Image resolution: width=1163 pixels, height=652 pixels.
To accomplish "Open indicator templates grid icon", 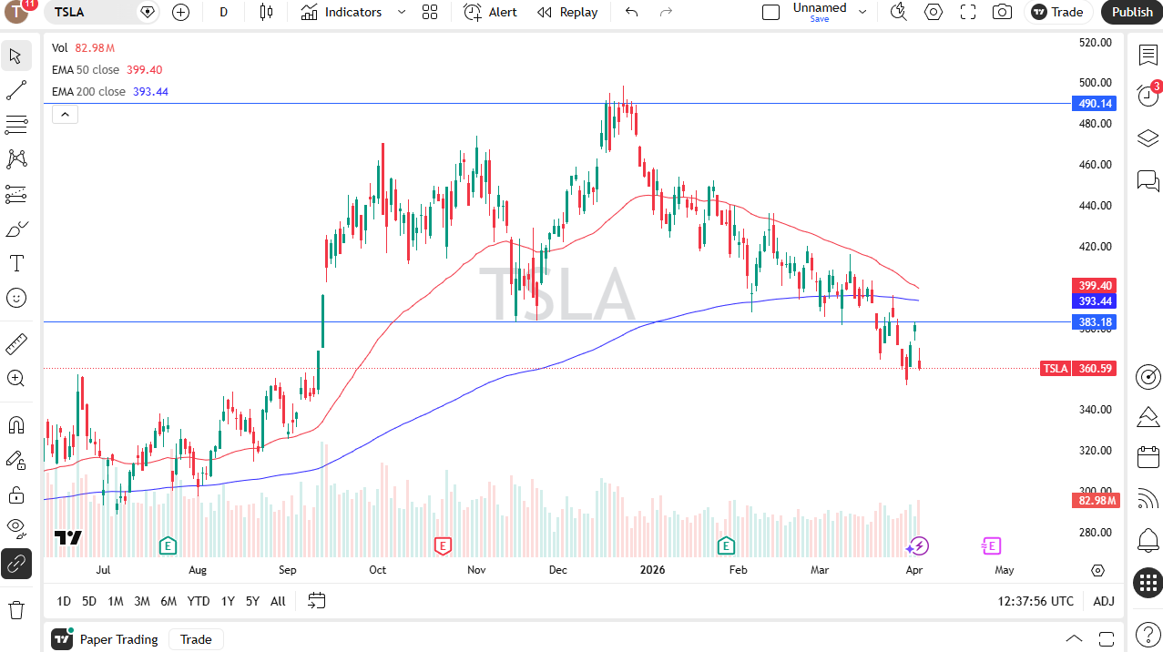I will [x=430, y=12].
